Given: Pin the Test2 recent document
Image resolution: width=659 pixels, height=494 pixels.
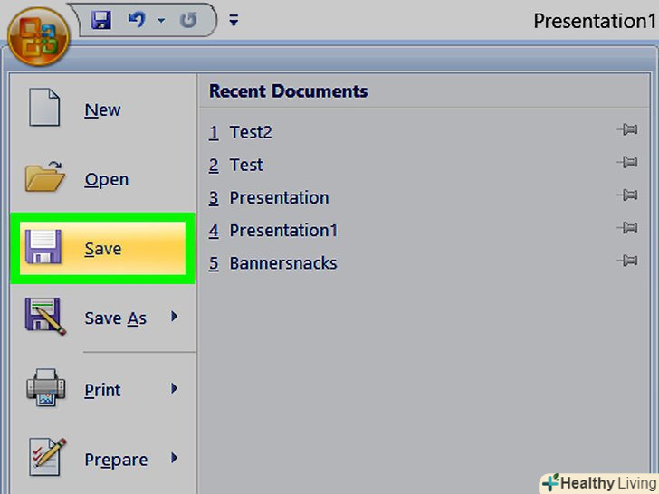Looking at the screenshot, I should point(626,131).
